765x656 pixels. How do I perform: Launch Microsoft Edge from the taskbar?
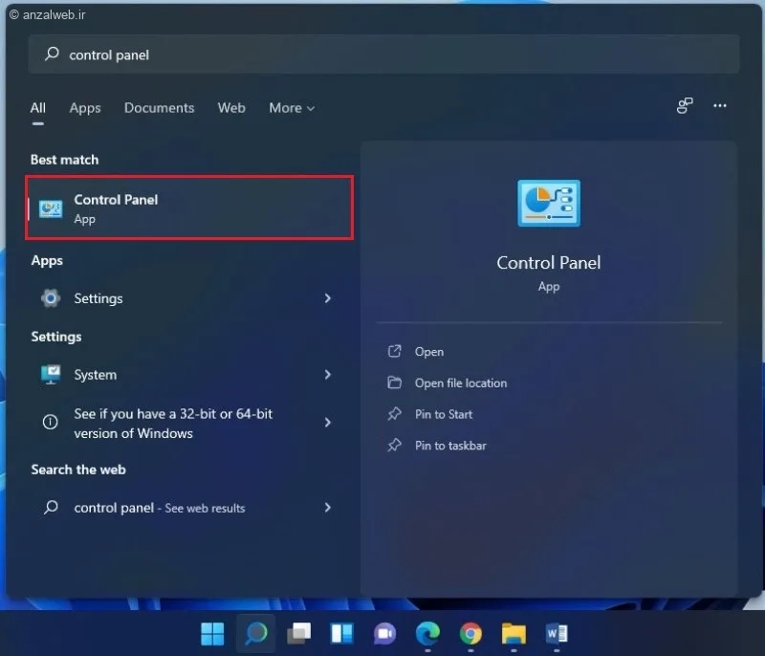point(427,634)
